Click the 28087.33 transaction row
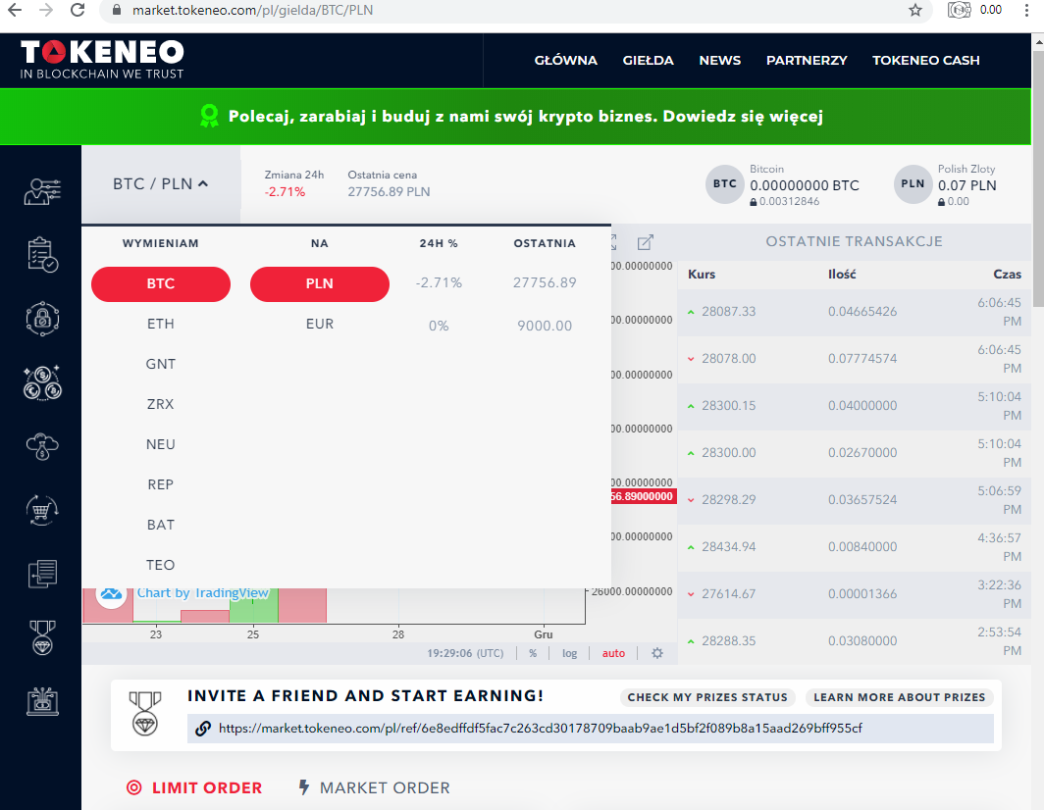 pyautogui.click(x=855, y=312)
